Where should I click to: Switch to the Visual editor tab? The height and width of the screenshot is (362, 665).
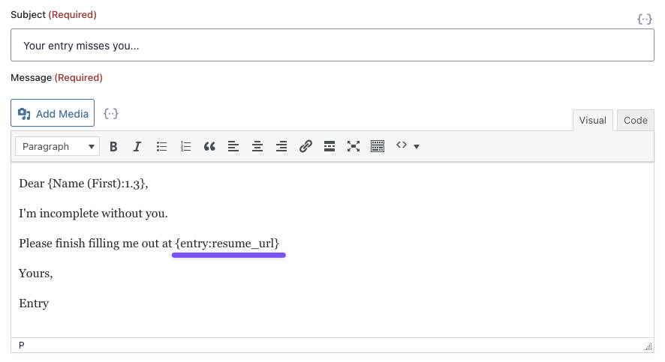[x=592, y=121]
